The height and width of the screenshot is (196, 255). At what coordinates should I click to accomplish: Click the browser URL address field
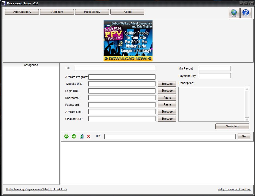[170, 137]
